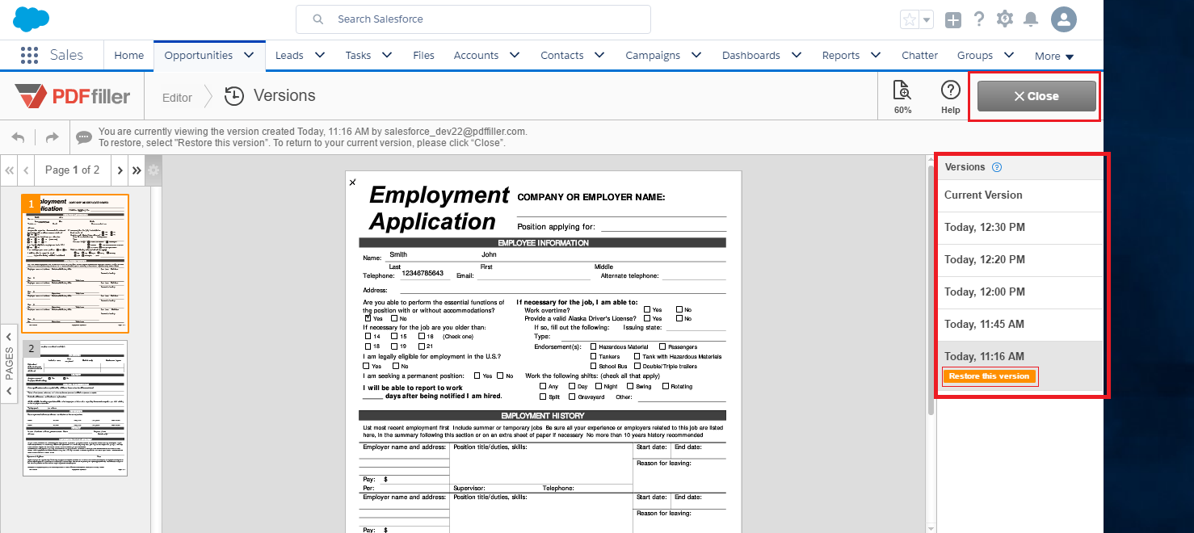Viewport: 1194px width, 533px height.
Task: Go to next page arrow
Action: (120, 170)
